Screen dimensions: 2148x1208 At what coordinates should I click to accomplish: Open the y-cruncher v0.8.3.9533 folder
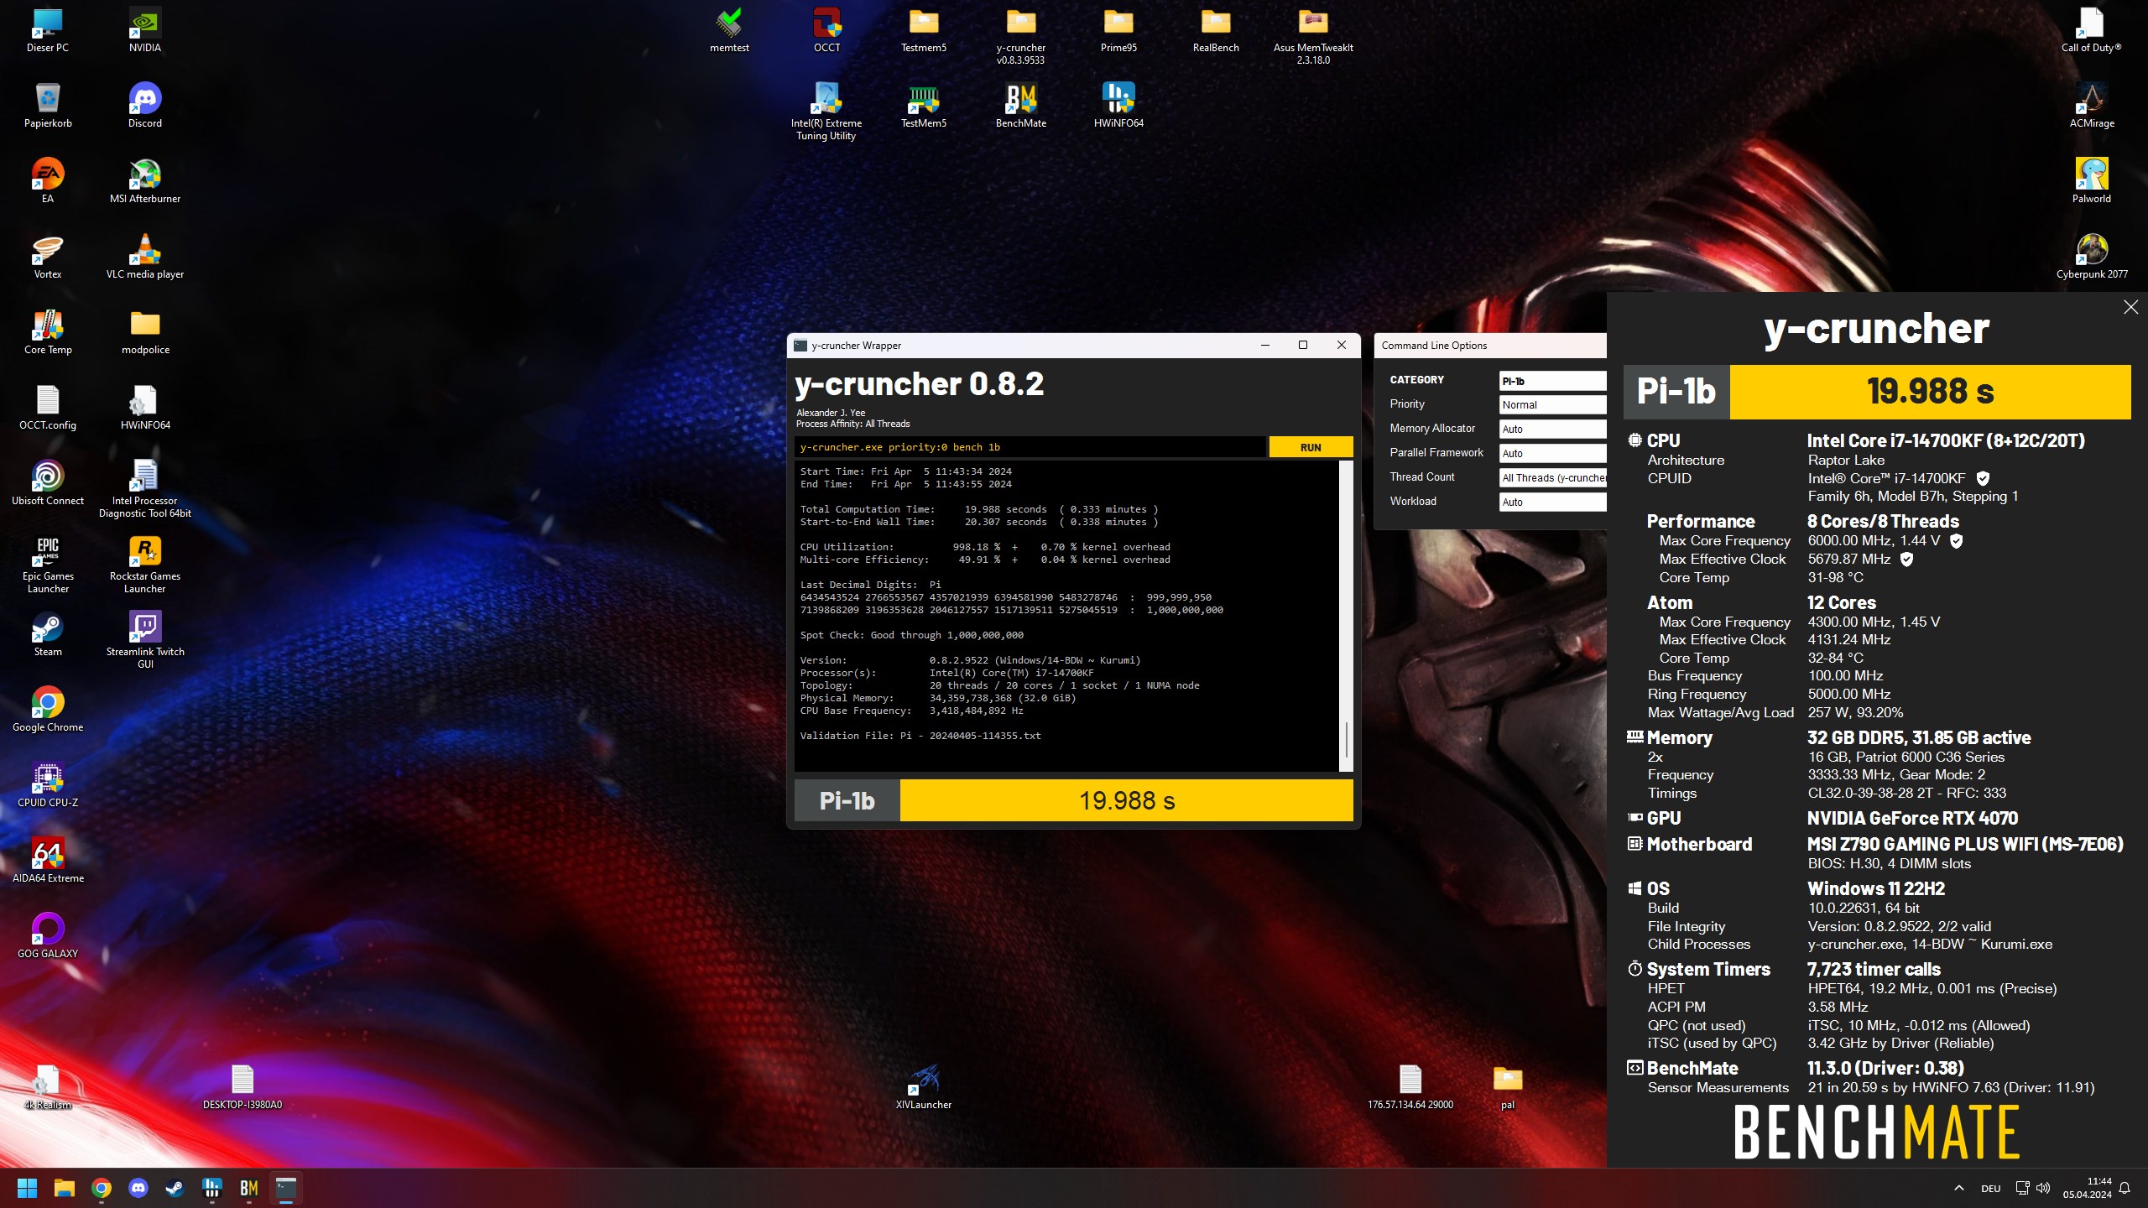(1020, 37)
